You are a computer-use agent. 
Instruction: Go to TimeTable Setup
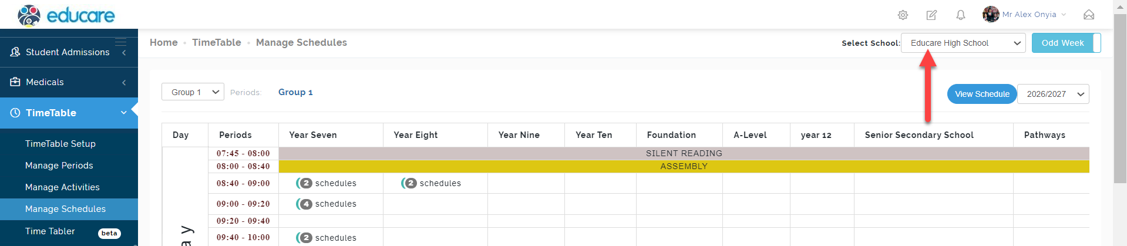click(x=60, y=144)
